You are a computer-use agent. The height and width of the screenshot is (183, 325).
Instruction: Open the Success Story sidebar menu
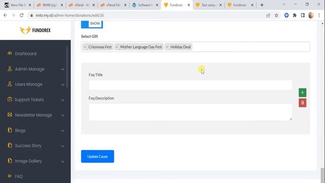(x=28, y=146)
